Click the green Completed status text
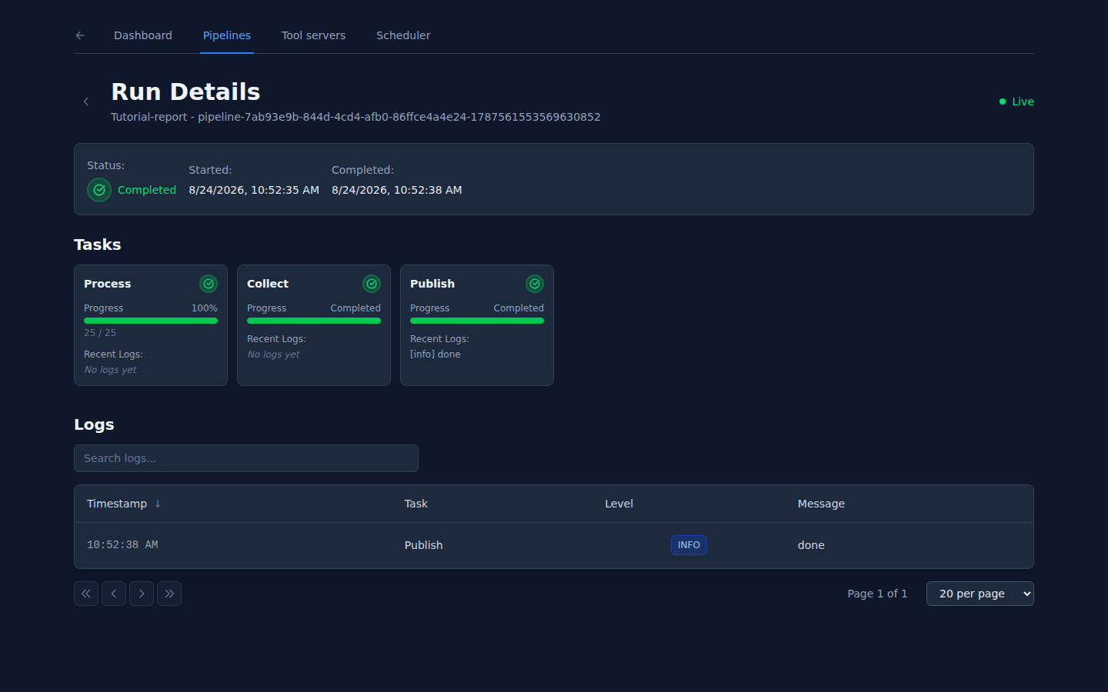The image size is (1108, 692). click(x=147, y=190)
